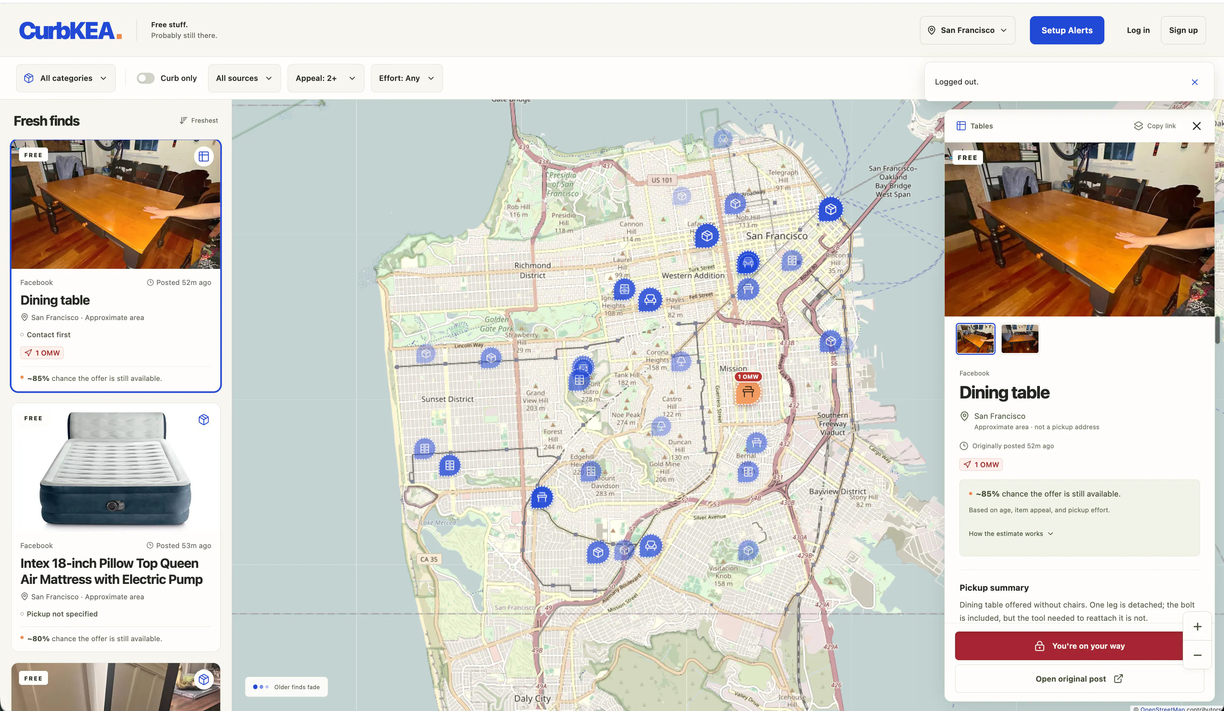The image size is (1224, 711).
Task: Click the table category icon on Dining table card
Action: [203, 156]
